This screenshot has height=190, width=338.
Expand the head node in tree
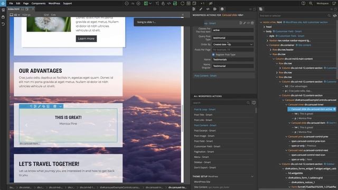(x=264, y=27)
